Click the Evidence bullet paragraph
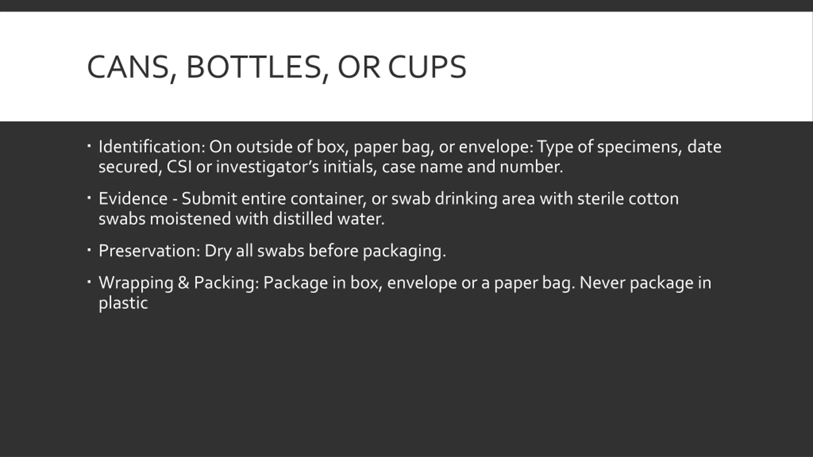 pyautogui.click(x=388, y=209)
